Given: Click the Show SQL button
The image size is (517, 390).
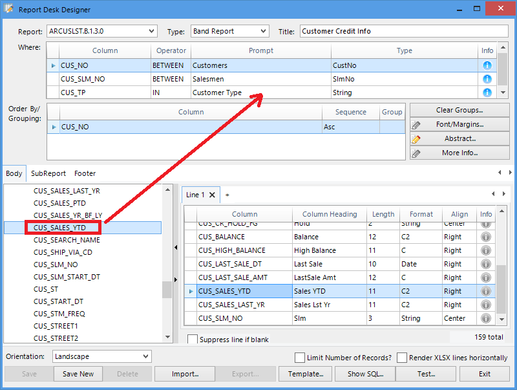Looking at the screenshot, I should (x=365, y=374).
